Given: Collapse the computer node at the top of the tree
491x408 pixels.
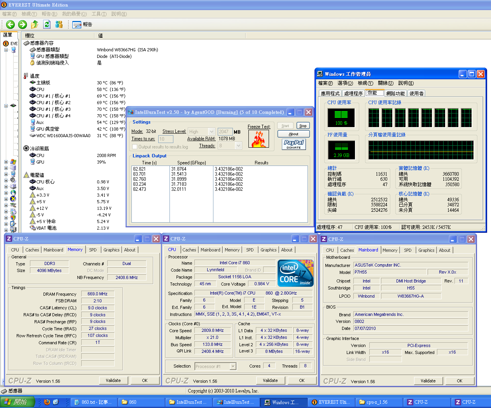Looking at the screenshot, I should point(6,50).
